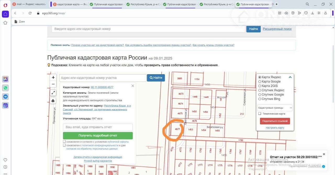Click the Получить подробный отчет button
The image size is (335, 175).
click(x=98, y=136)
